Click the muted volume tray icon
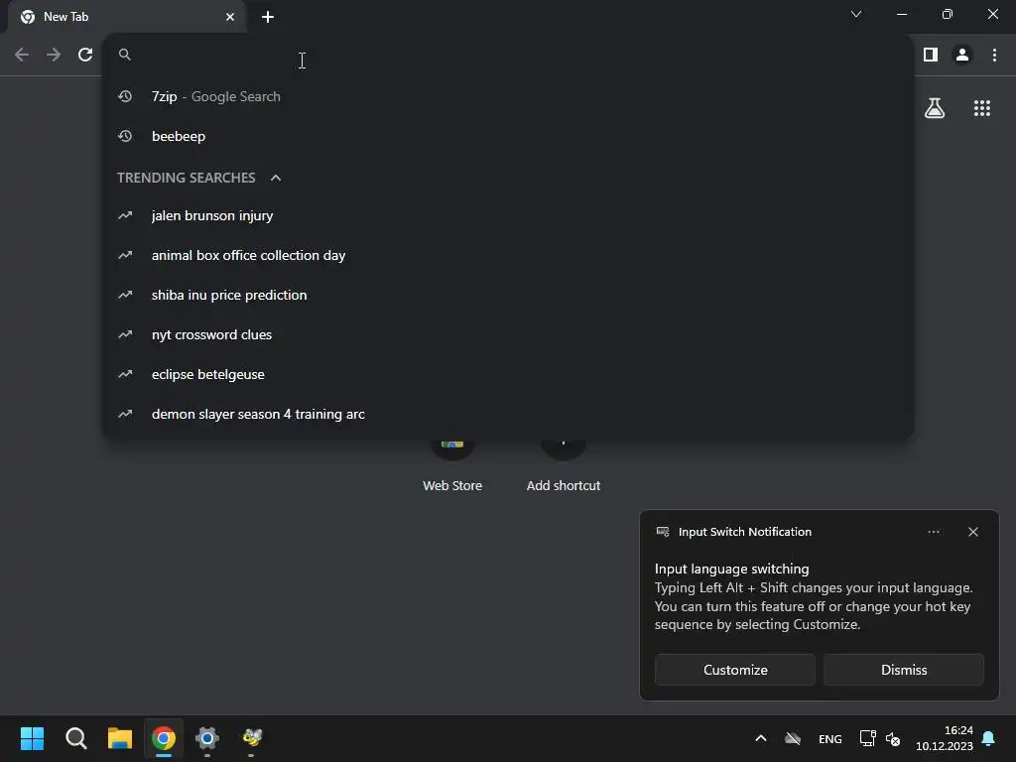 tap(893, 738)
